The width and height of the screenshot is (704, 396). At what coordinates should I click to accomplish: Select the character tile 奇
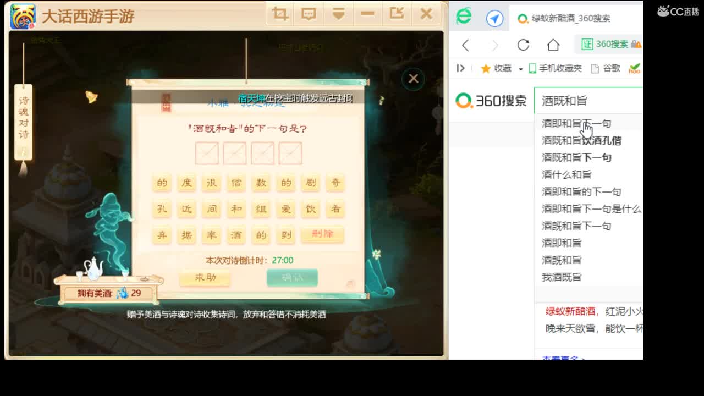[335, 183]
